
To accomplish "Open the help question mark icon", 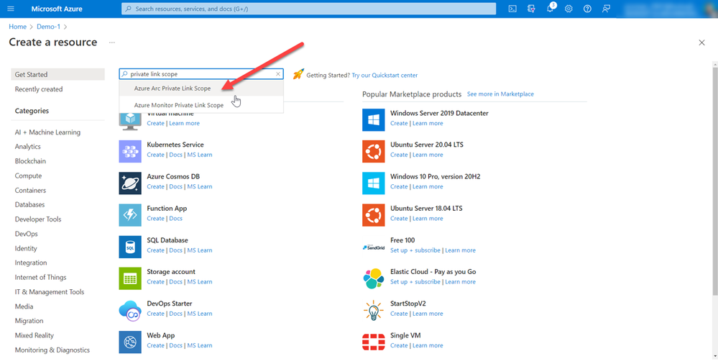I will (x=587, y=9).
